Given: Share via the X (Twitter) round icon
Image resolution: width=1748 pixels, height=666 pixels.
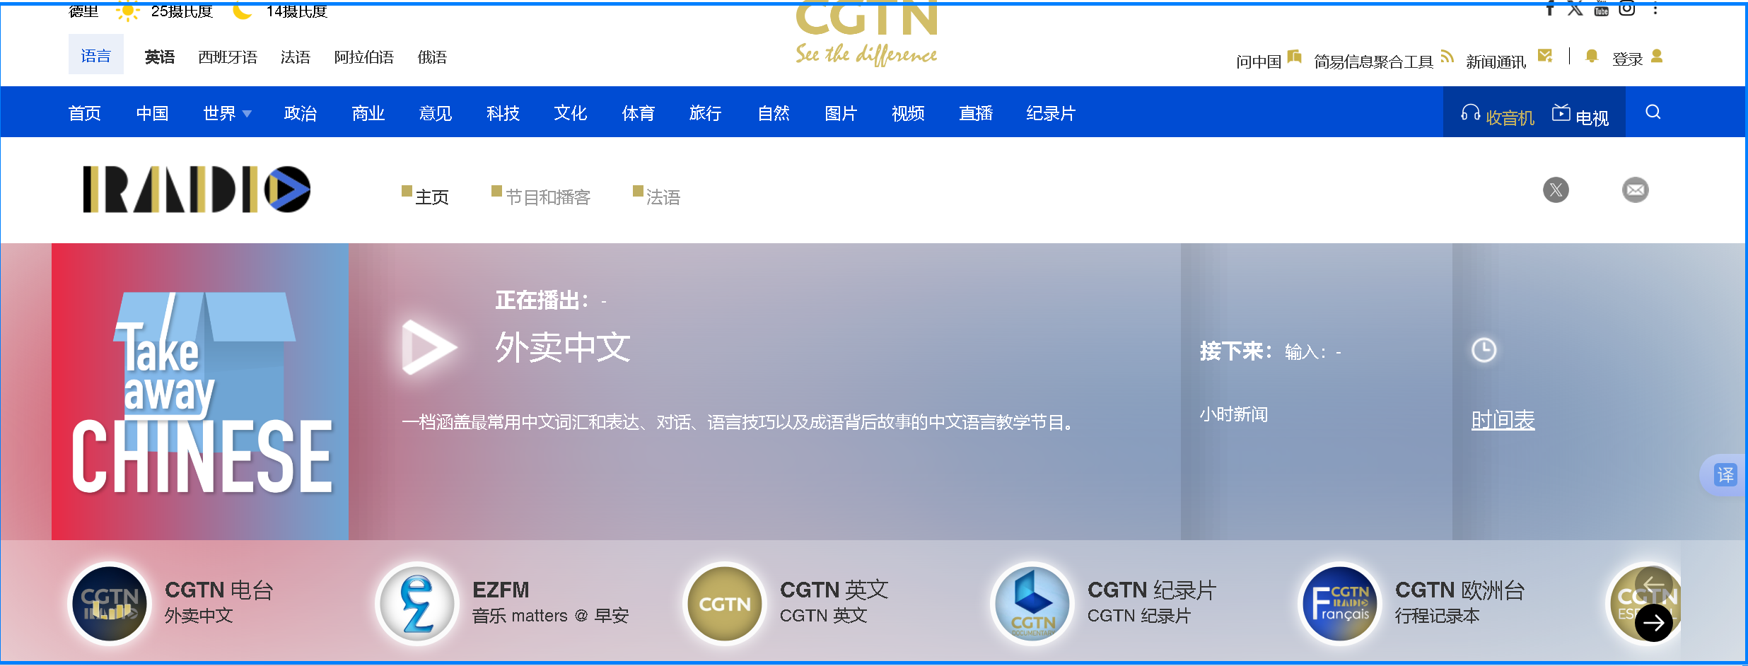Looking at the screenshot, I should 1556,190.
